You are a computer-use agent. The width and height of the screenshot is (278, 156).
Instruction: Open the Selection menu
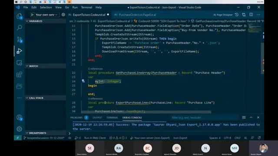pyautogui.click(x=46, y=7)
